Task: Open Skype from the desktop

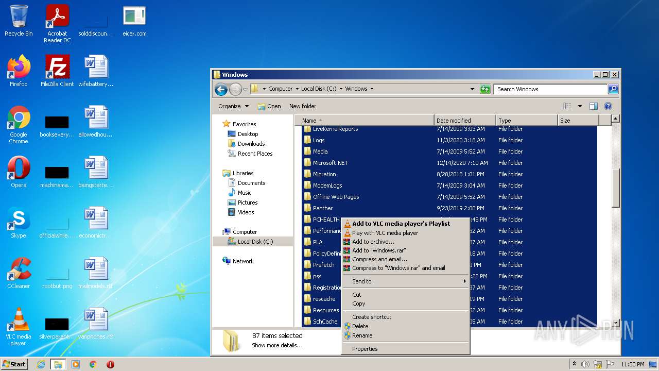Action: click(x=19, y=218)
